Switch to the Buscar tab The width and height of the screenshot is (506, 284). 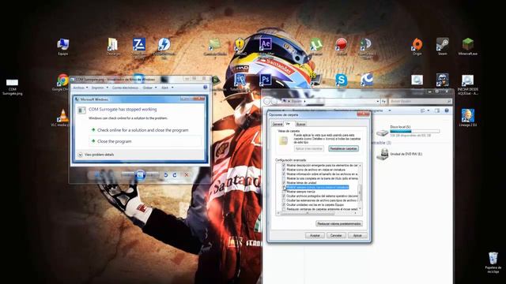coord(300,124)
